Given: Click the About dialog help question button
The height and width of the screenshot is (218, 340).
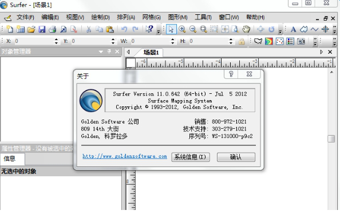Looking at the screenshot, I should [x=231, y=74].
